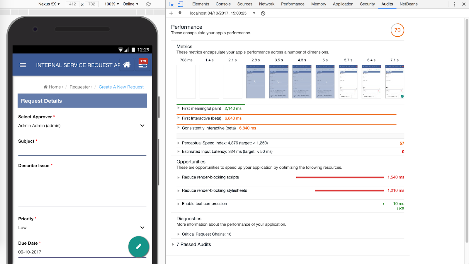Expand Reduce render-blocking scripts
Viewport: 469px width, 264px height.
(179, 178)
